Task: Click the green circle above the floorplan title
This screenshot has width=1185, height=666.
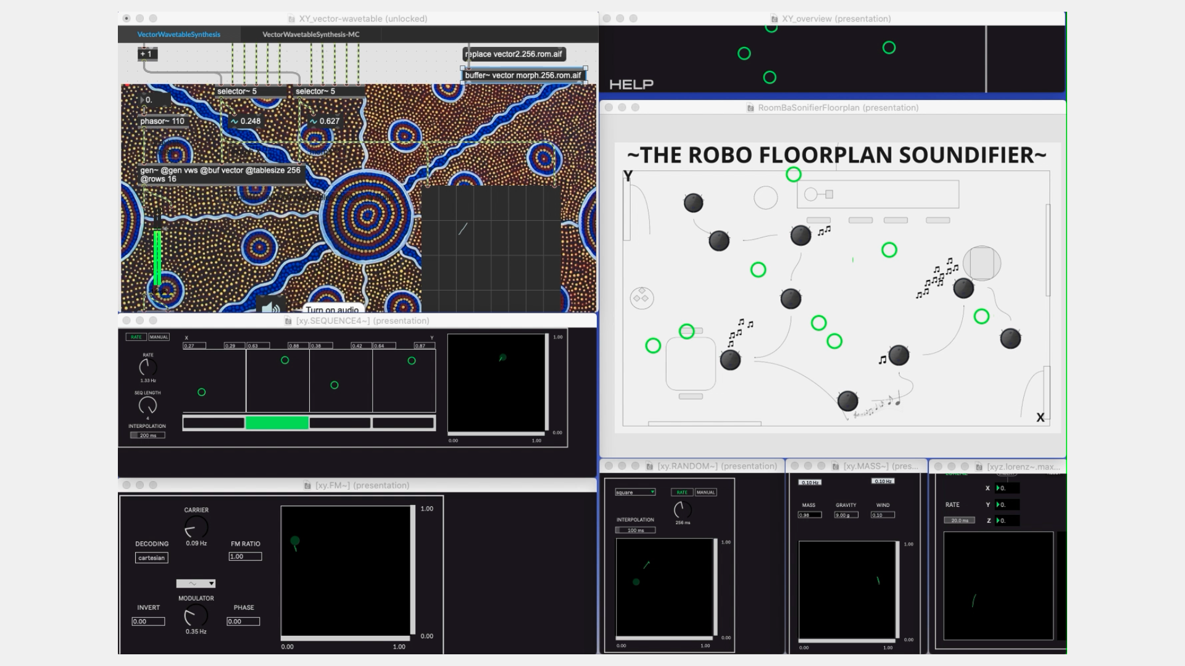Action: (793, 175)
